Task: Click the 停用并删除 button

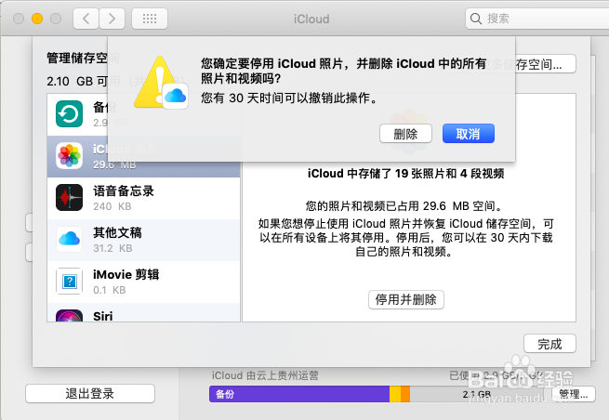Action: (x=406, y=299)
